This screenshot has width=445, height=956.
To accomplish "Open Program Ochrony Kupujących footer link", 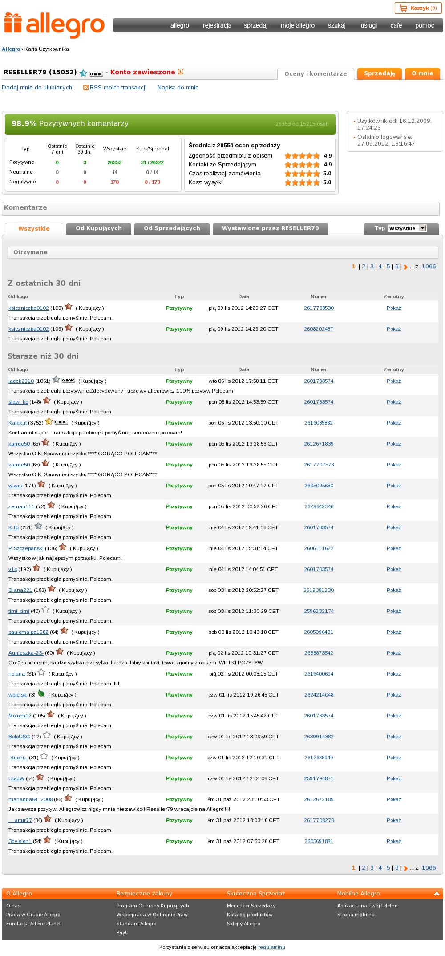I will click(153, 906).
